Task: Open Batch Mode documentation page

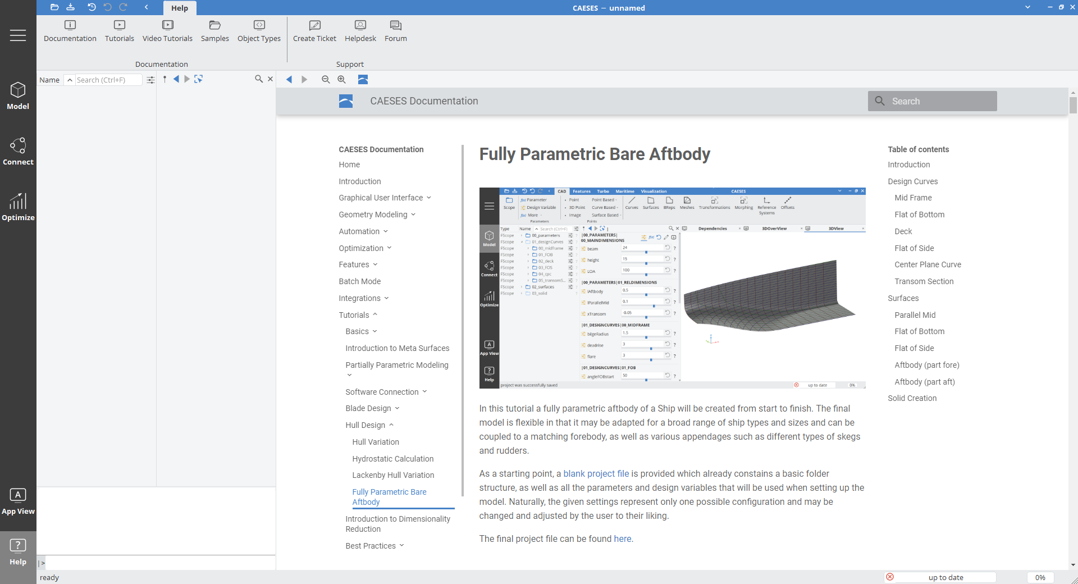Action: [x=360, y=281]
